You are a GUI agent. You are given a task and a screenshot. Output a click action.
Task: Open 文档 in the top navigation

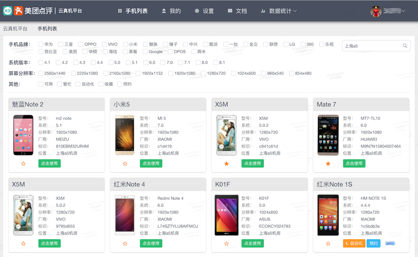[x=237, y=11]
